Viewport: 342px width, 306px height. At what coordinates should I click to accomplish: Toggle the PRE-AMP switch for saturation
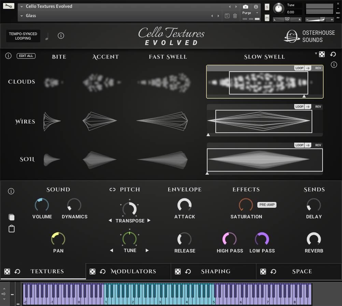(x=267, y=205)
